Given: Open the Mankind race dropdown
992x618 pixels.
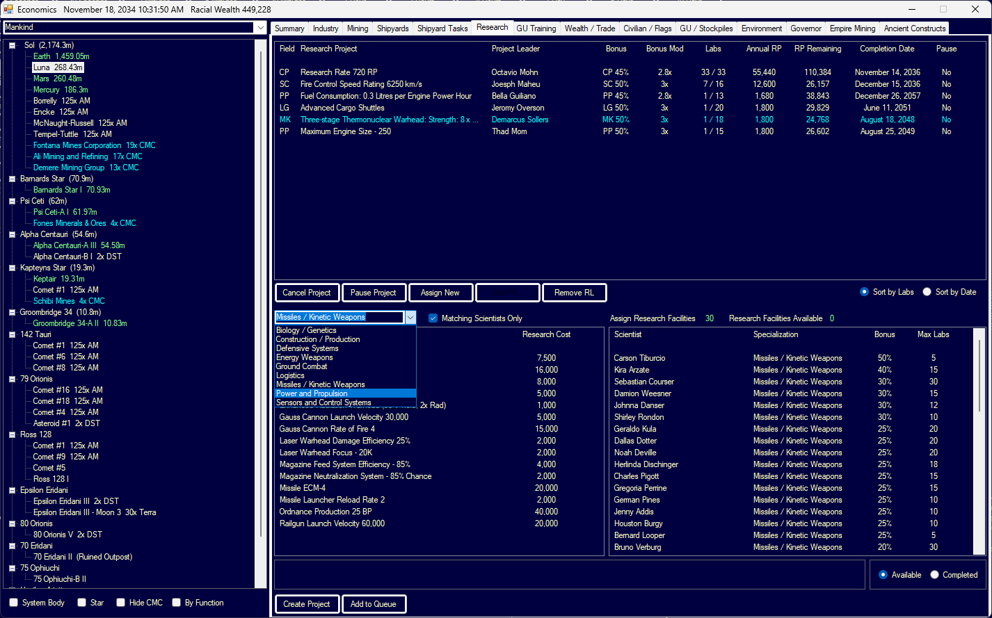Looking at the screenshot, I should tap(260, 28).
